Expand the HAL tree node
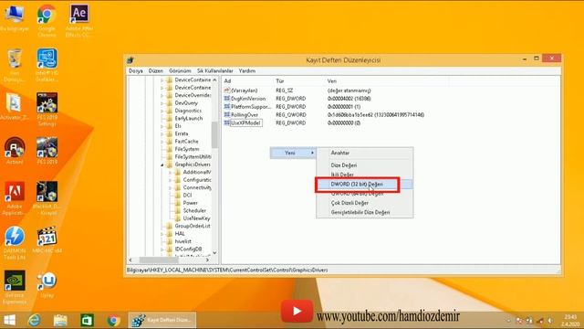This screenshot has width=584, height=329. (162, 234)
